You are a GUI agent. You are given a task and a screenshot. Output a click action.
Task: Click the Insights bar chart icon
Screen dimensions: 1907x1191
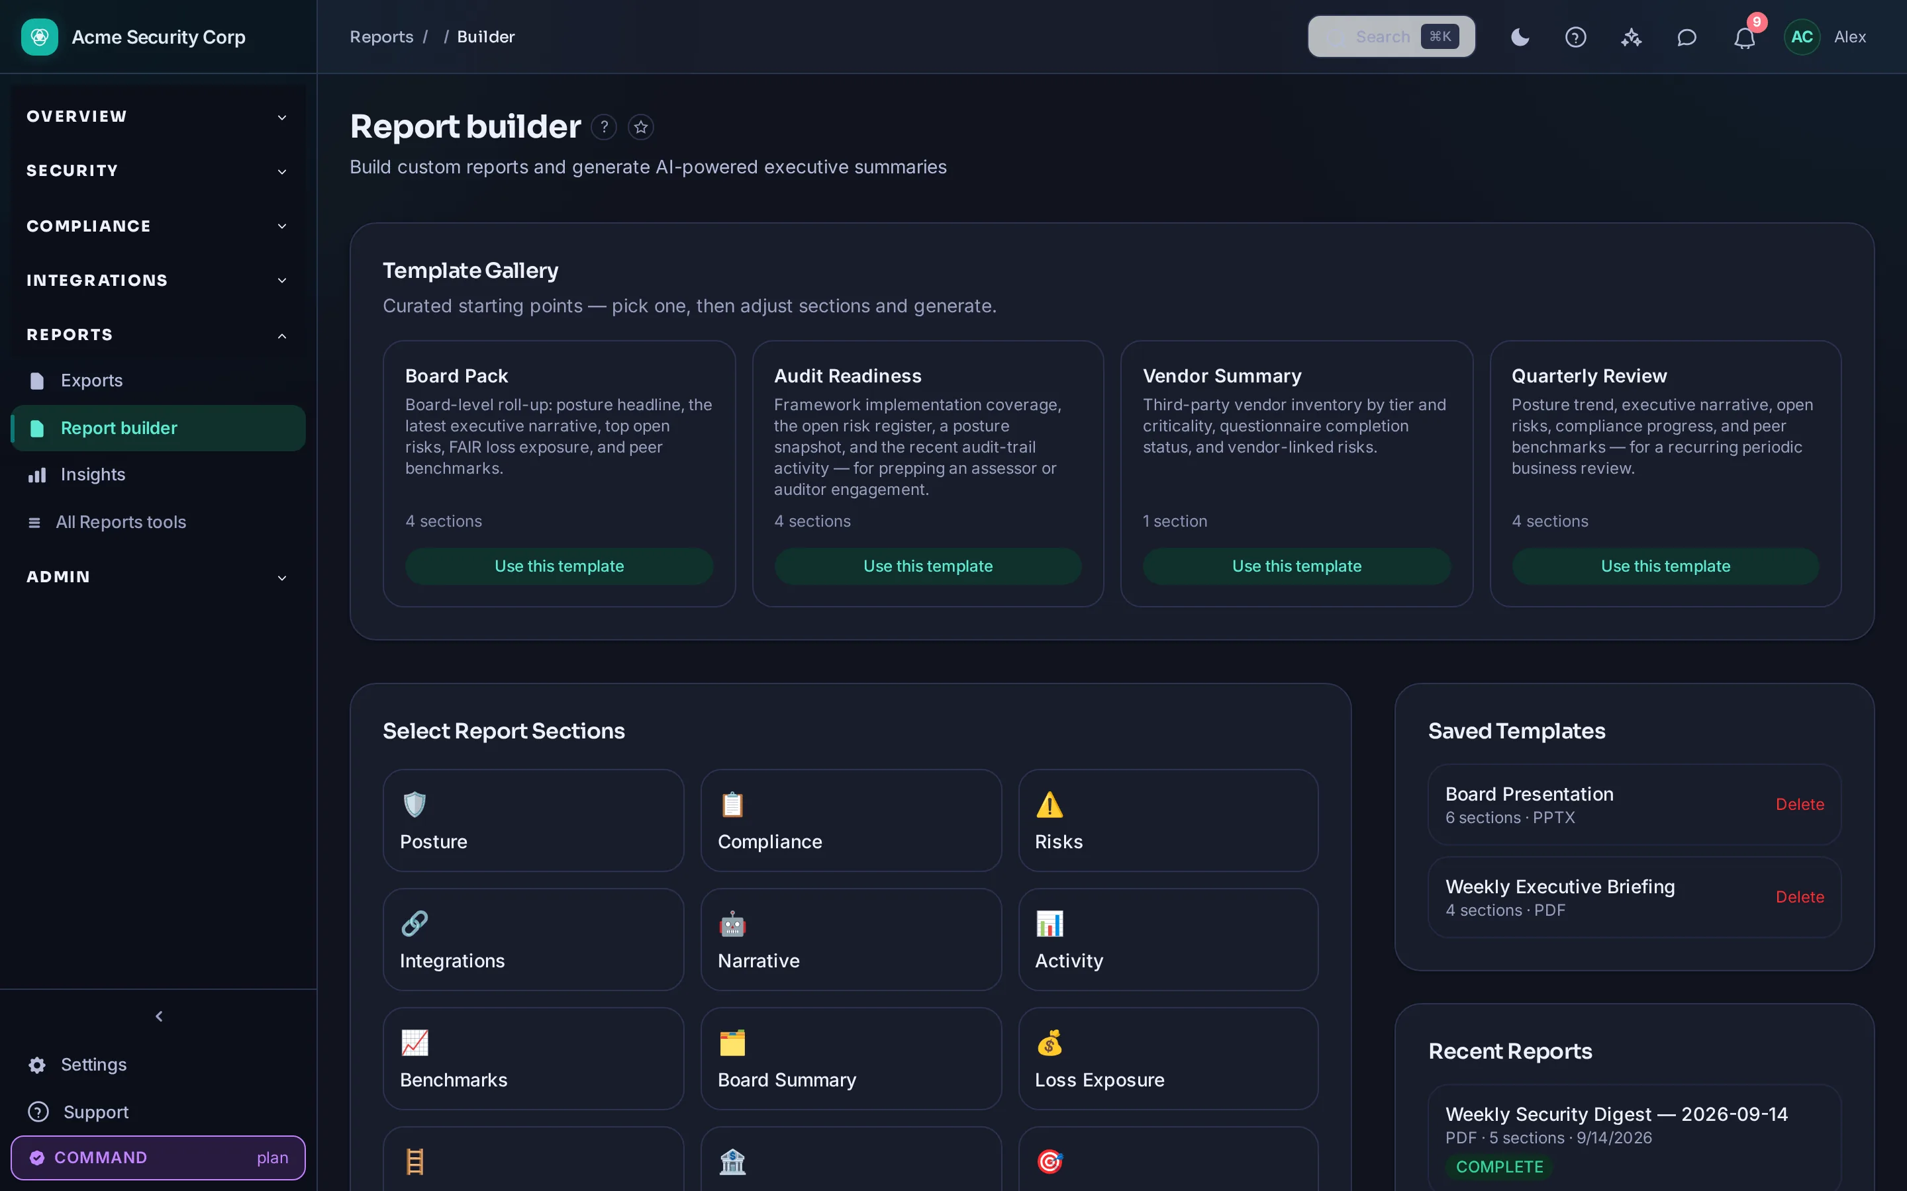tap(37, 475)
